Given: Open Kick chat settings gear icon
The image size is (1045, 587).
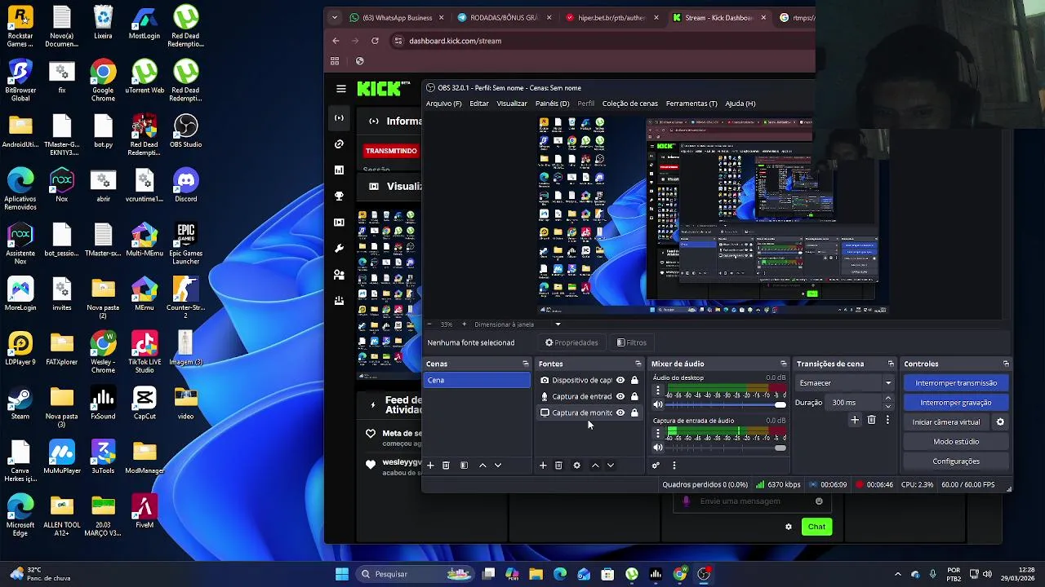Looking at the screenshot, I should [x=789, y=527].
